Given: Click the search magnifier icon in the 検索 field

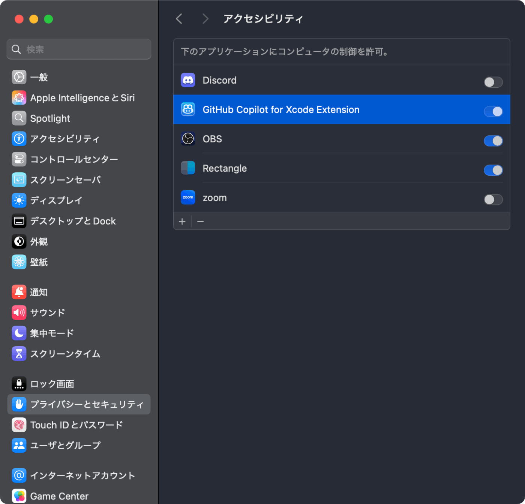Looking at the screenshot, I should point(16,49).
